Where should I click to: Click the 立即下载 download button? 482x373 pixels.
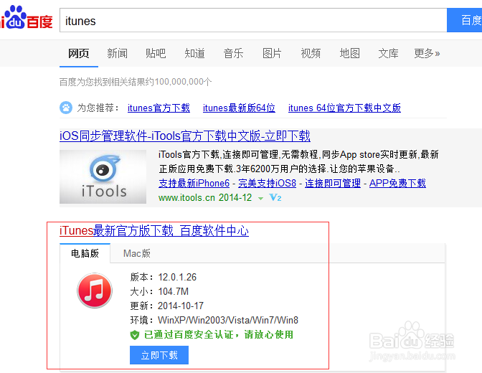click(x=159, y=355)
